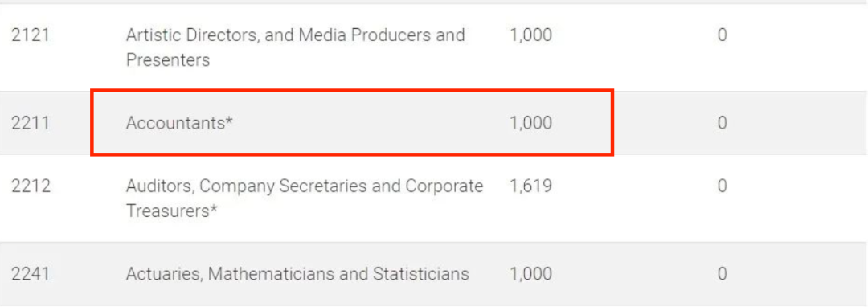
Task: Select the 1,000 value in row 2121
Action: click(530, 35)
